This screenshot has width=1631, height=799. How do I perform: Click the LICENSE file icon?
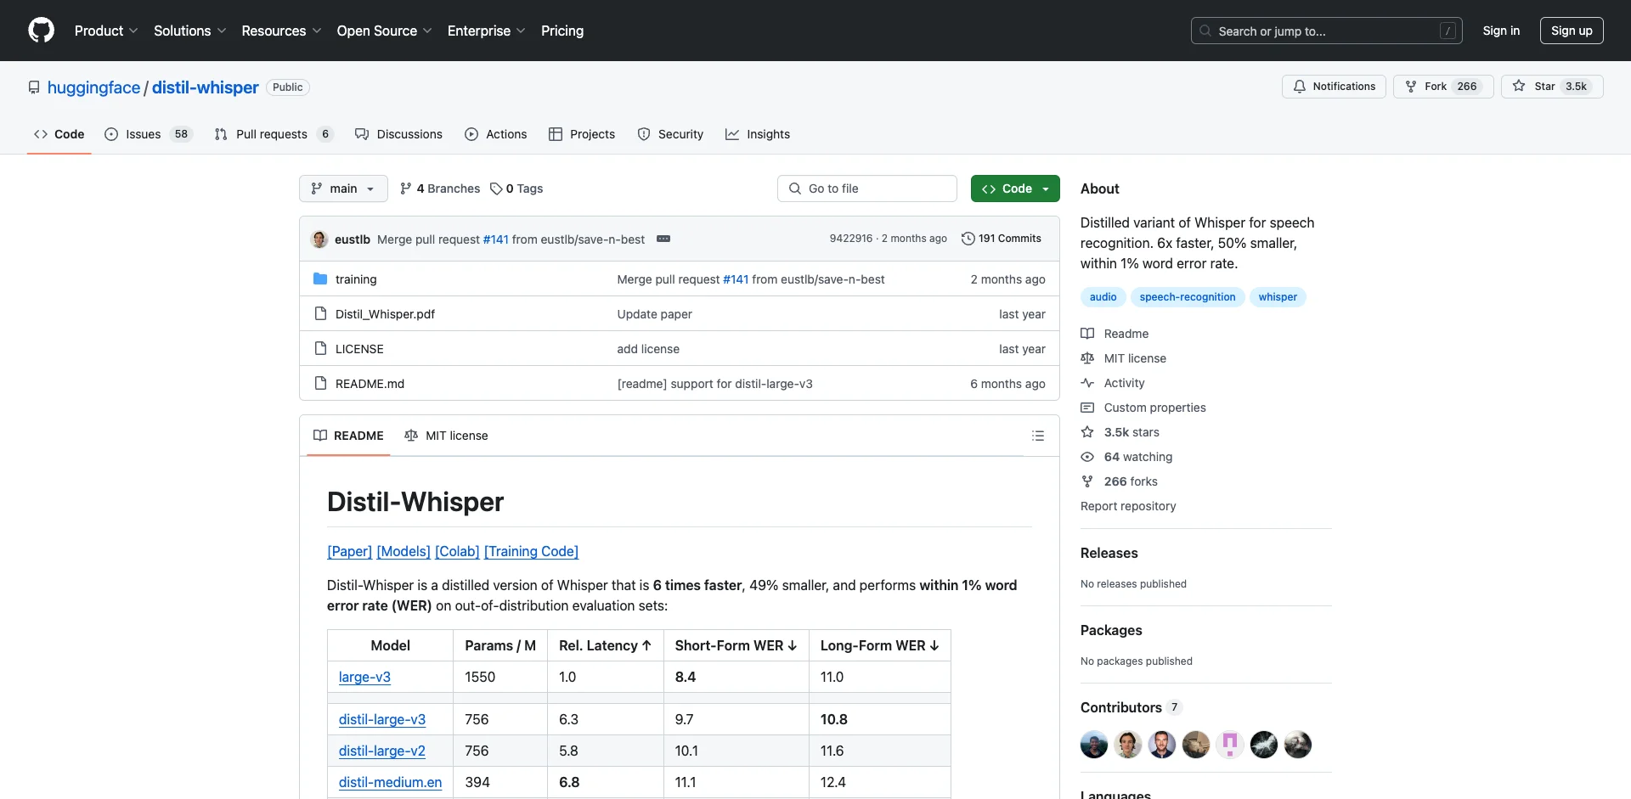point(320,348)
